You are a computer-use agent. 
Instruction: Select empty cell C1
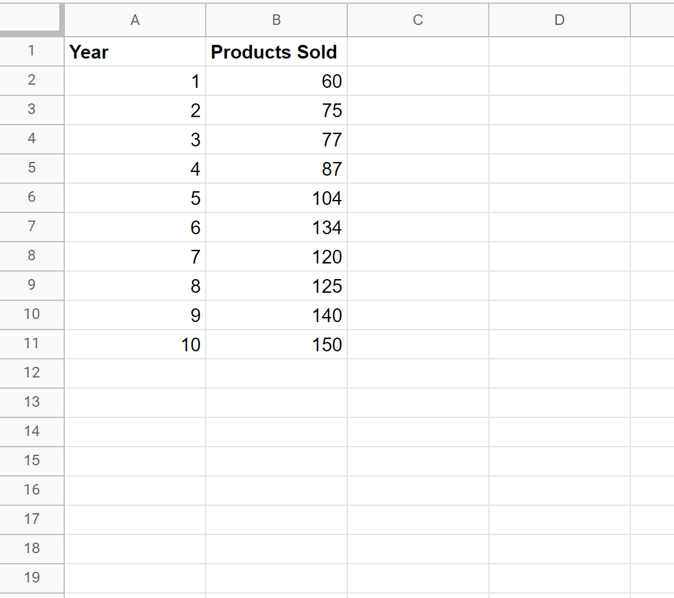pos(418,52)
